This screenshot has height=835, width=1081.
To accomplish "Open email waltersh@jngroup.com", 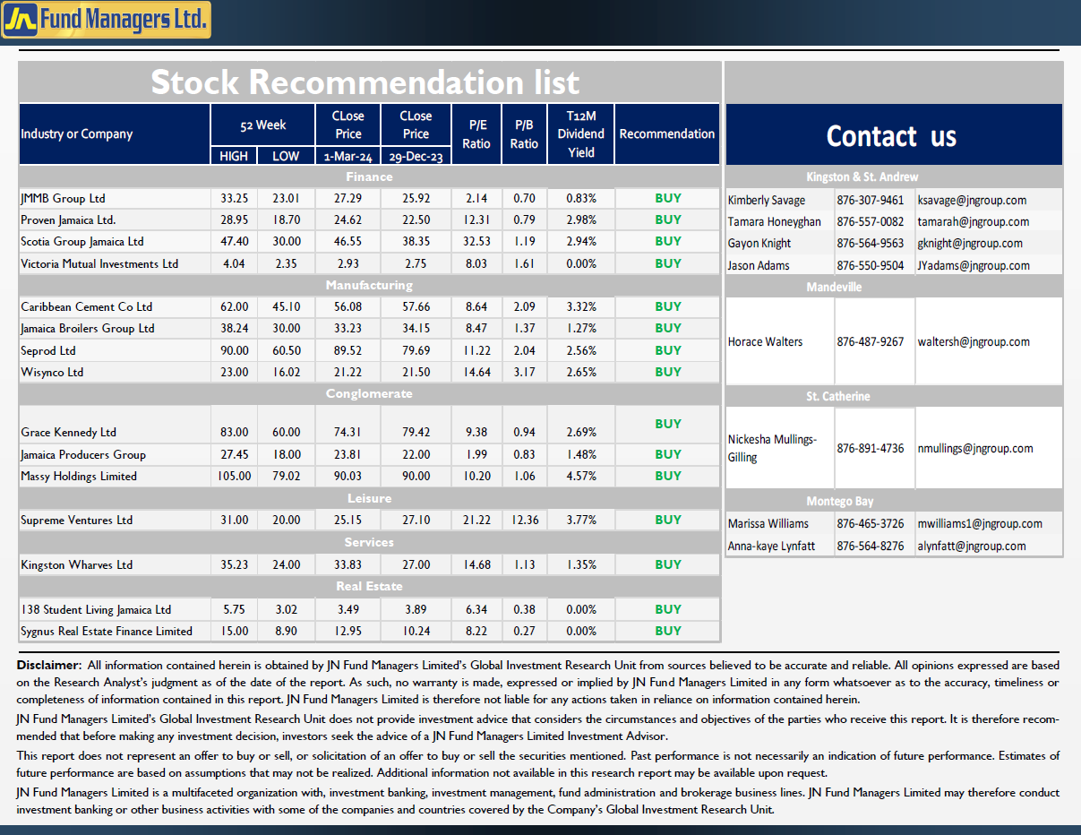I will pyautogui.click(x=974, y=342).
